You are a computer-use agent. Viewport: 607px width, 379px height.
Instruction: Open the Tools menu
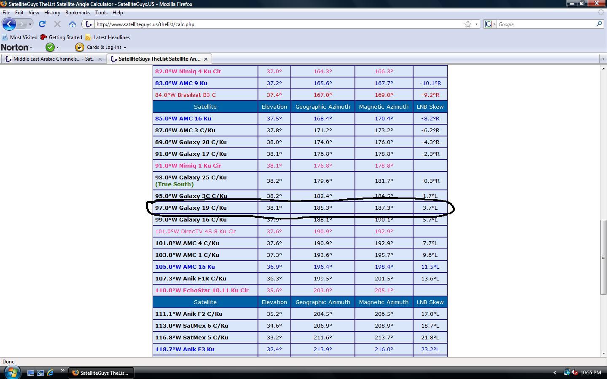(101, 13)
